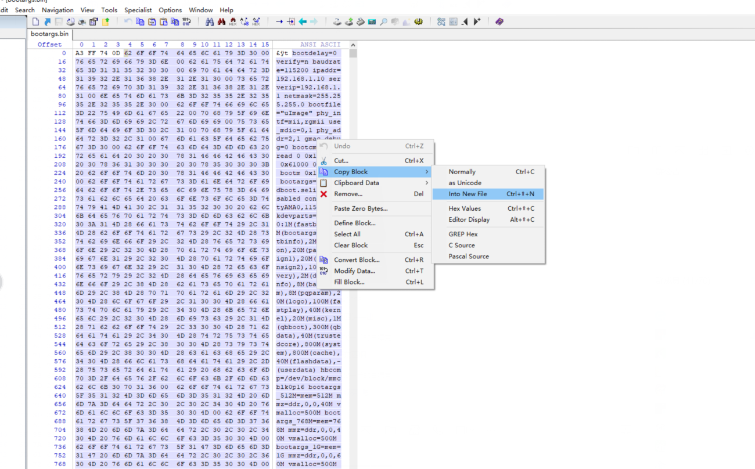The image size is (755, 469).
Task: Choose Modify Data... in the context menu
Action: click(376, 271)
